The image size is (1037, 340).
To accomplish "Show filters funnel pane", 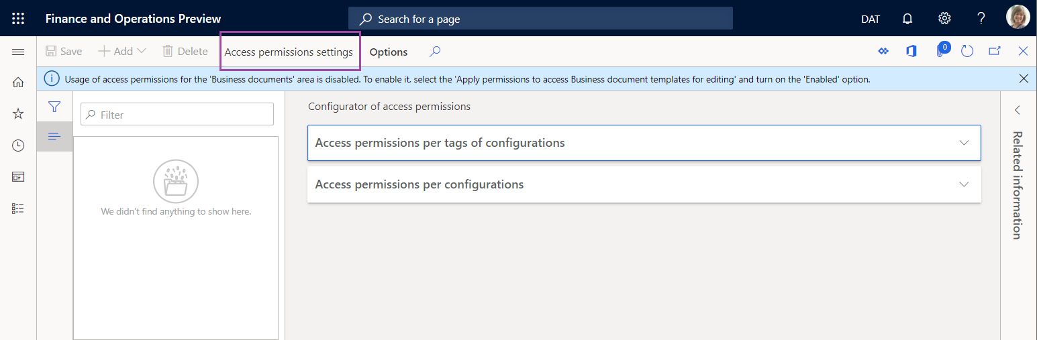I will (x=55, y=107).
